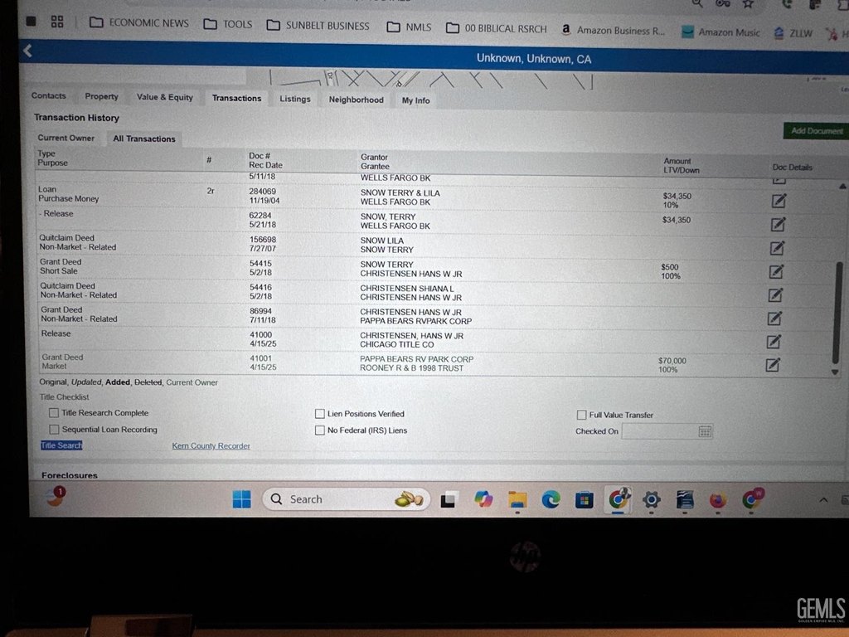
Task: Click the Windows Start button
Action: [241, 499]
